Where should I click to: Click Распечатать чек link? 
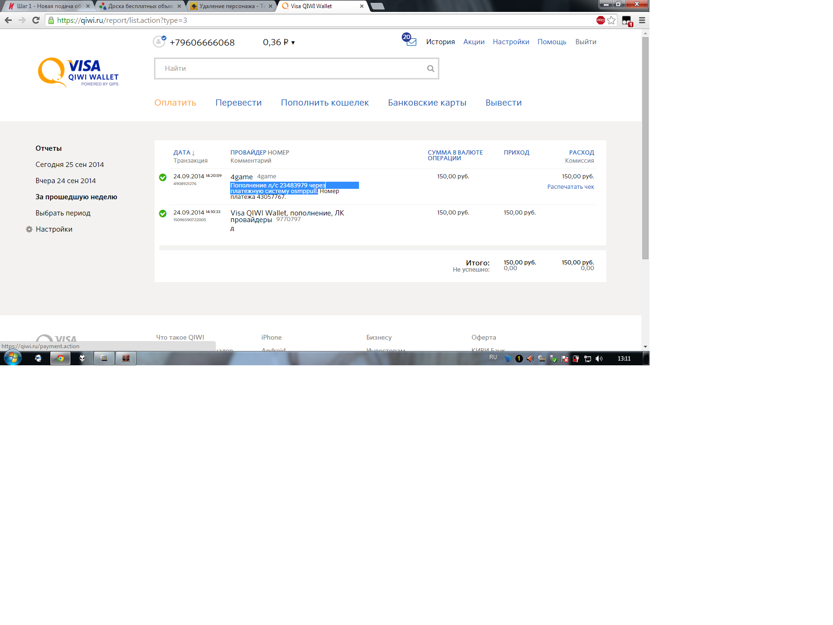571,187
